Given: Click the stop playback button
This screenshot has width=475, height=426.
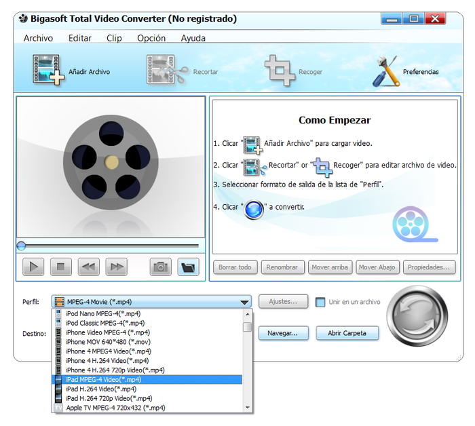Looking at the screenshot, I should pyautogui.click(x=61, y=267).
